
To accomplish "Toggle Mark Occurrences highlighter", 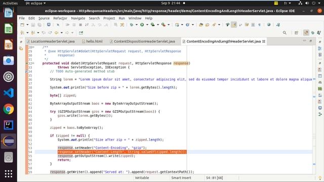I will point(234,25).
